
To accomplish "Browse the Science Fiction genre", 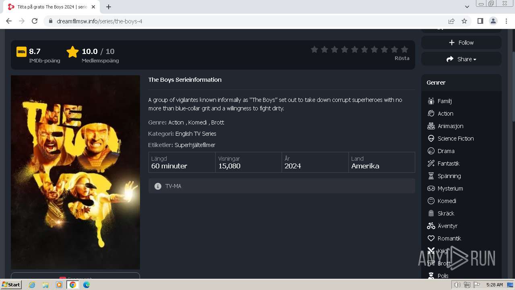I will (x=455, y=139).
